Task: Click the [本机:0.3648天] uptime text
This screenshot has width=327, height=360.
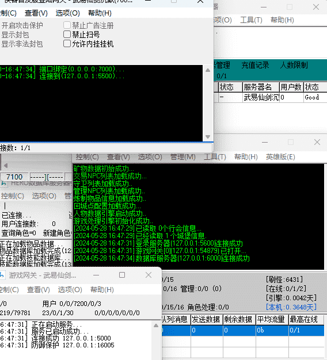Action: click(x=291, y=307)
